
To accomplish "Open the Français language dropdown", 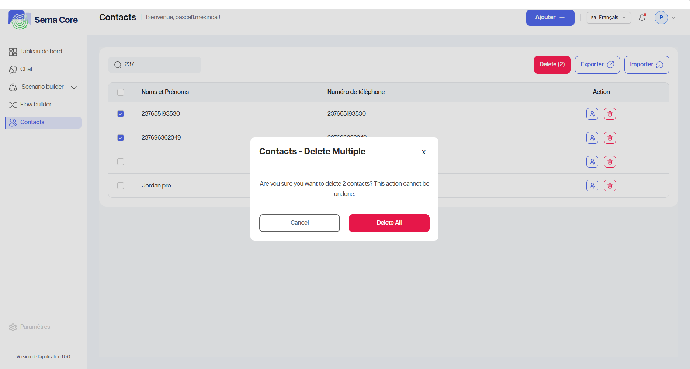I will 608,18.
